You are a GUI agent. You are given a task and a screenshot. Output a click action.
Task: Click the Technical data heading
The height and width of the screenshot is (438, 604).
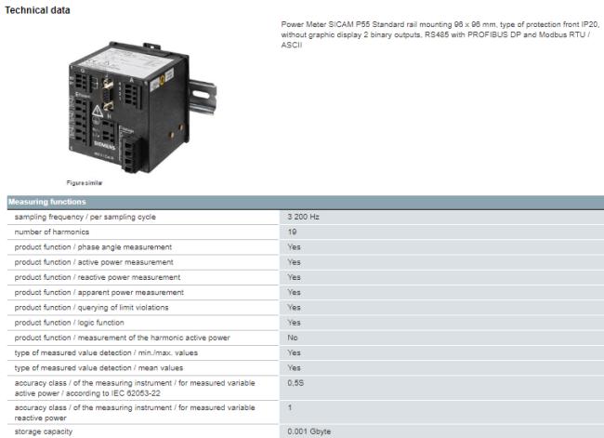tap(42, 9)
